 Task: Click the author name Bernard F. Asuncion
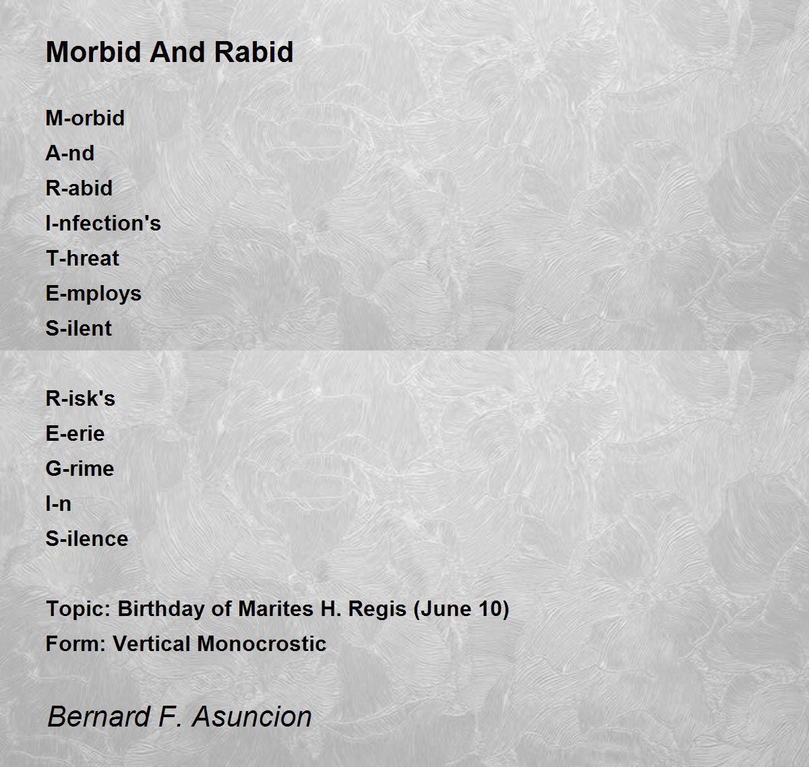coord(179,716)
